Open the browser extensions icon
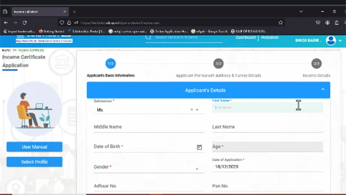Image resolution: width=346 pixels, height=195 pixels. tap(336, 23)
